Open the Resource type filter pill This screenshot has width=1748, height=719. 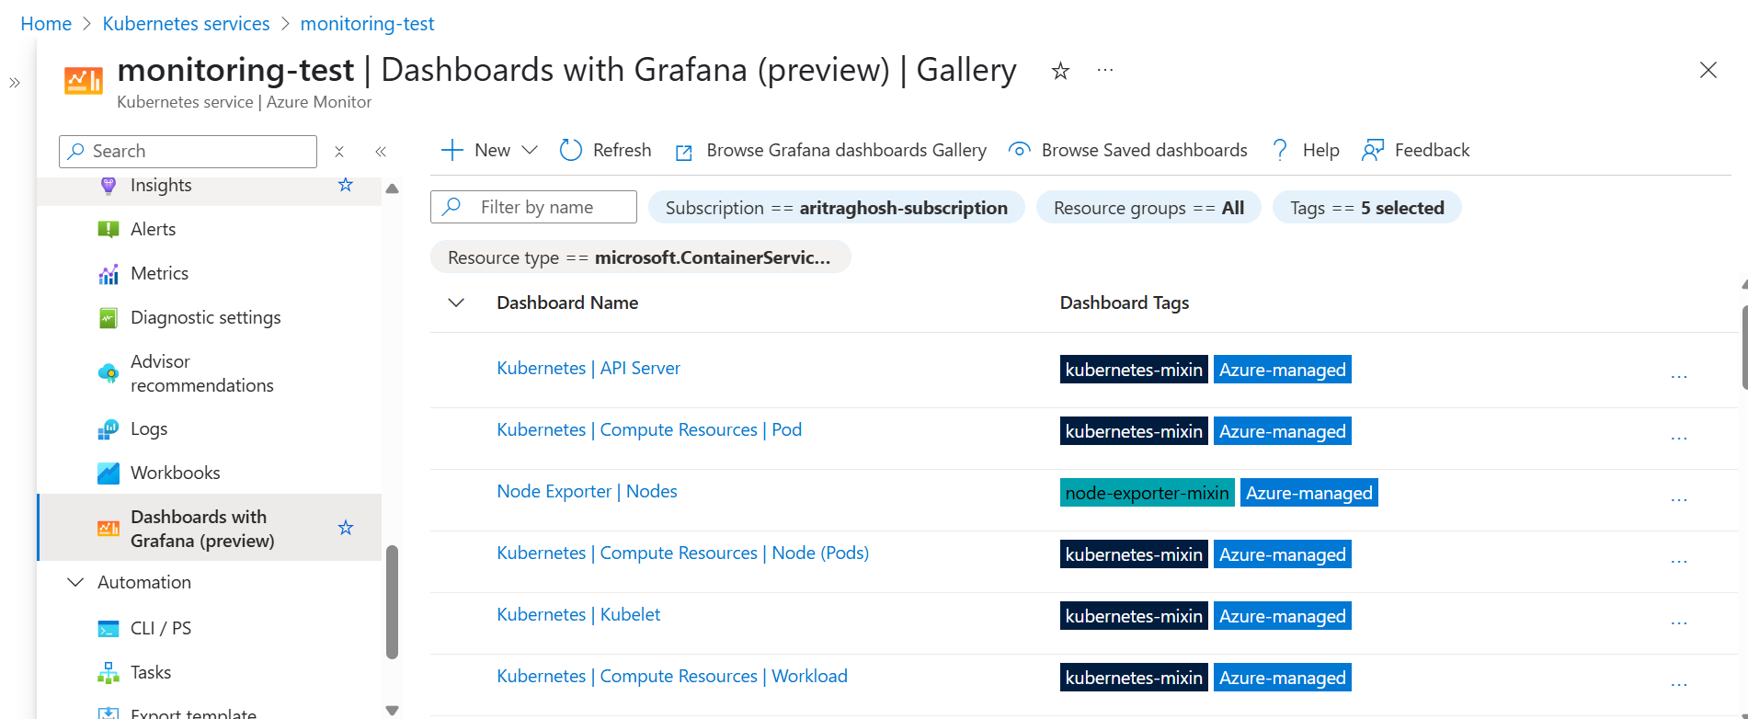[640, 257]
